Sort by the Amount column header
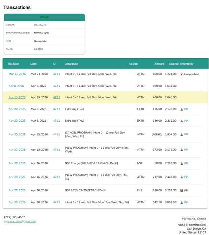The image size is (209, 235). (159, 64)
